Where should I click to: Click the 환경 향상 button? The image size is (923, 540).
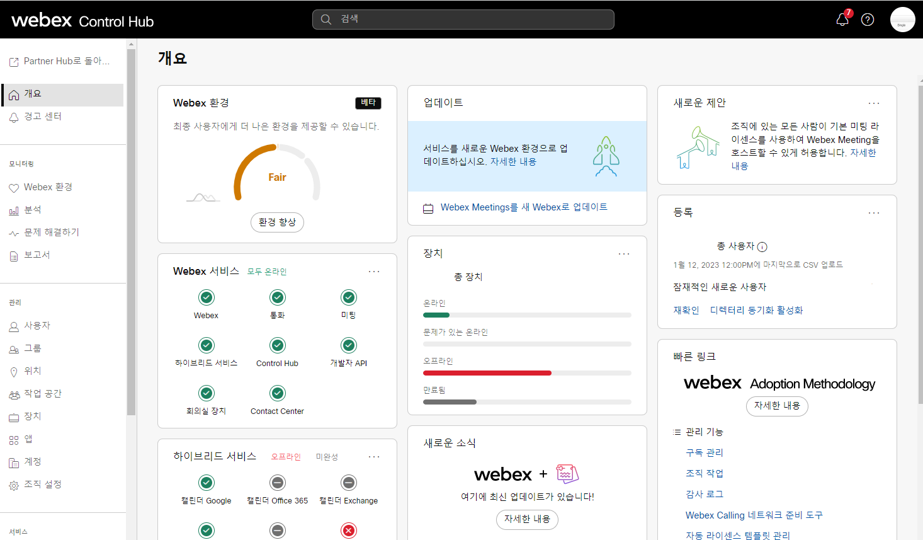(x=277, y=222)
